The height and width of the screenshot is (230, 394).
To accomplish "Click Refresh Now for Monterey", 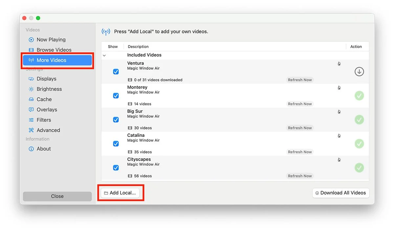I will point(300,104).
